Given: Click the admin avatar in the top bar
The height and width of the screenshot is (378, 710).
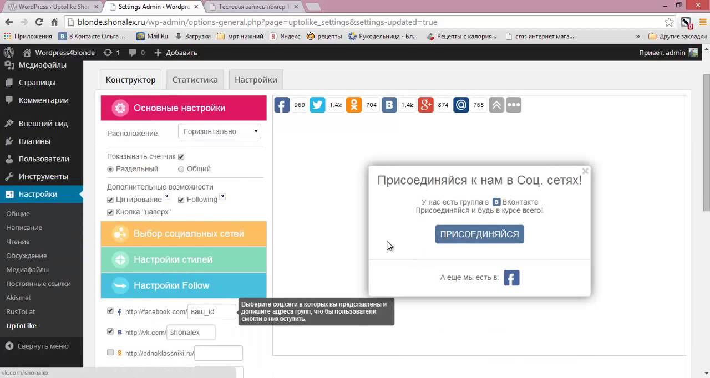Looking at the screenshot, I should (x=693, y=53).
